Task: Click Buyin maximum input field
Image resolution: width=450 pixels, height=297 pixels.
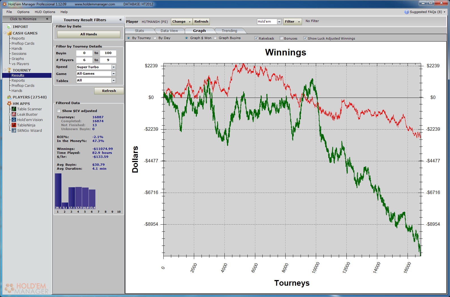Action: click(x=108, y=53)
